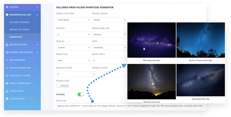Screen dimensions: 231x117
Task: Open the Gallery from folder dropdown
Action: (x=73, y=20)
